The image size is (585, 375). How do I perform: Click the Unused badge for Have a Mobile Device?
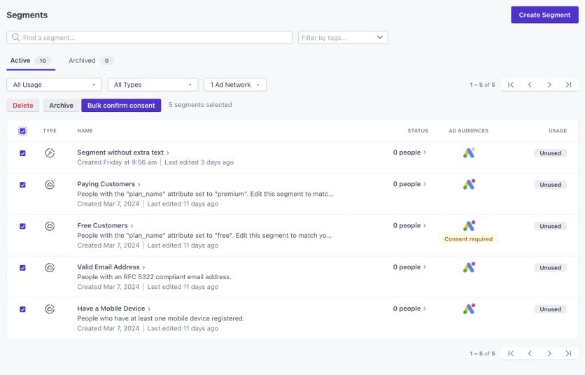click(550, 309)
